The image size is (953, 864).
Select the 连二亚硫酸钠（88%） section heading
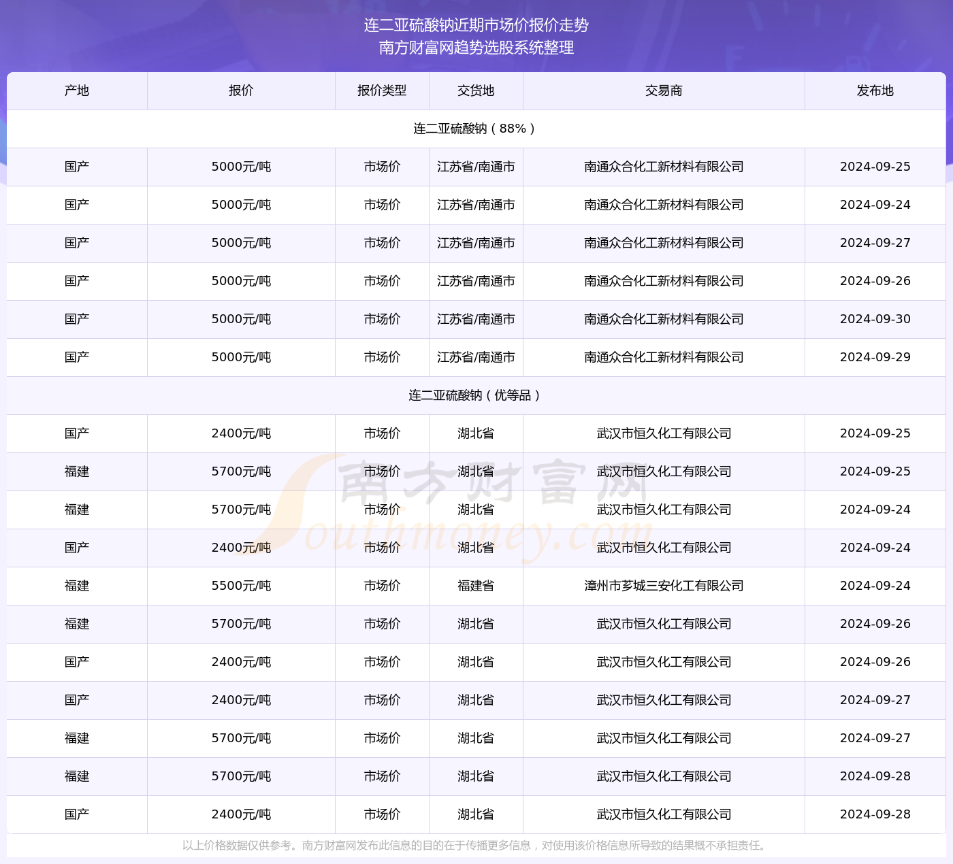click(476, 129)
